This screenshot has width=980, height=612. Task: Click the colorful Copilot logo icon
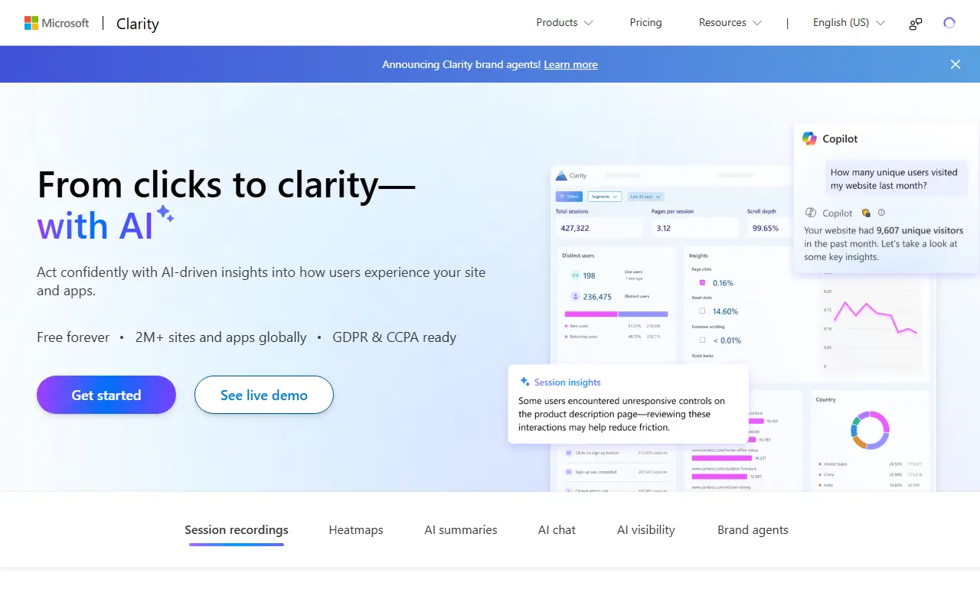coord(809,138)
